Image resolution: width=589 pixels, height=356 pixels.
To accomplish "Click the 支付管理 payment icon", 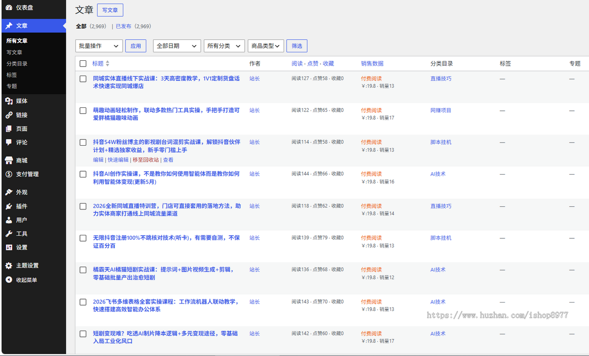I will coord(9,174).
